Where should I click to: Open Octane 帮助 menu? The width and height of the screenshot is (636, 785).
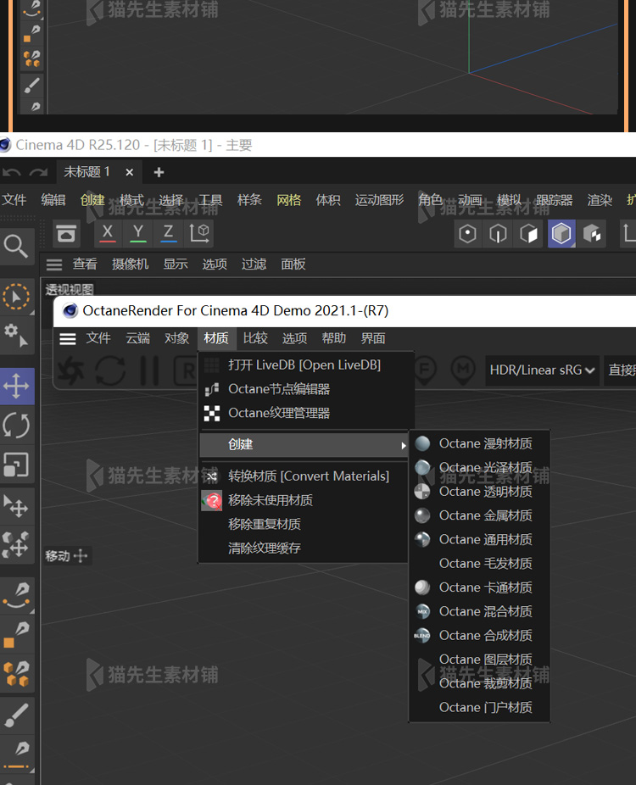(x=334, y=338)
